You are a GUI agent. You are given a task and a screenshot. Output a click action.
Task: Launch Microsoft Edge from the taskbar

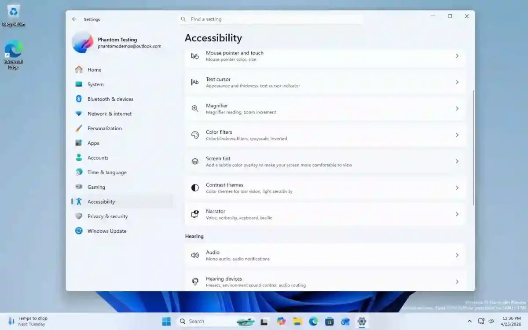(313, 321)
